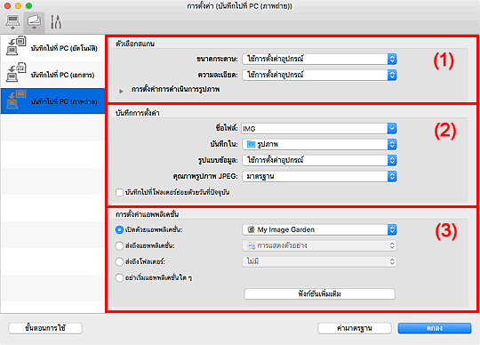Click the ขั้นตอนการใช้ instructions button

click(45, 328)
